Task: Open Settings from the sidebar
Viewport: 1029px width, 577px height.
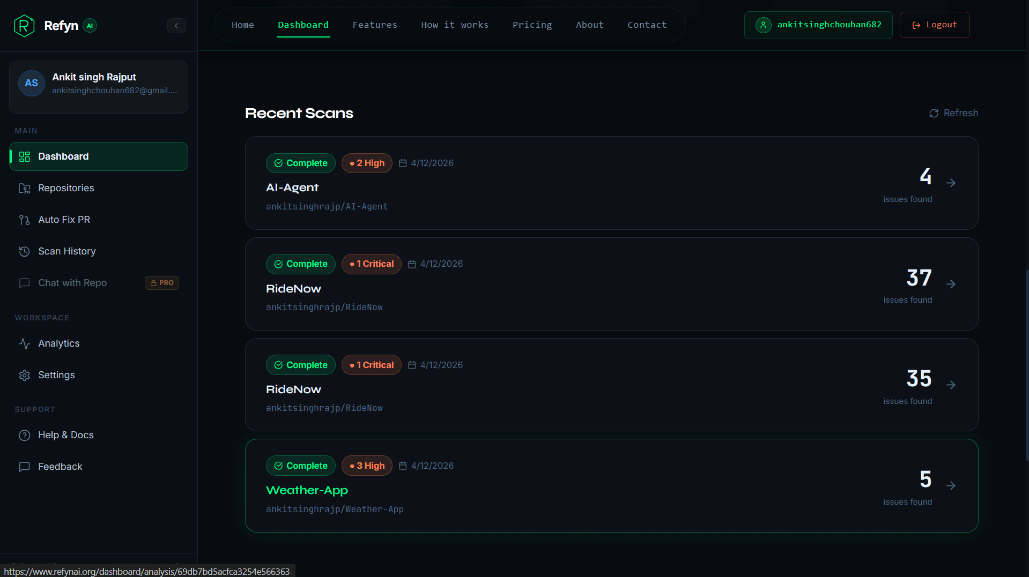Action: click(56, 375)
